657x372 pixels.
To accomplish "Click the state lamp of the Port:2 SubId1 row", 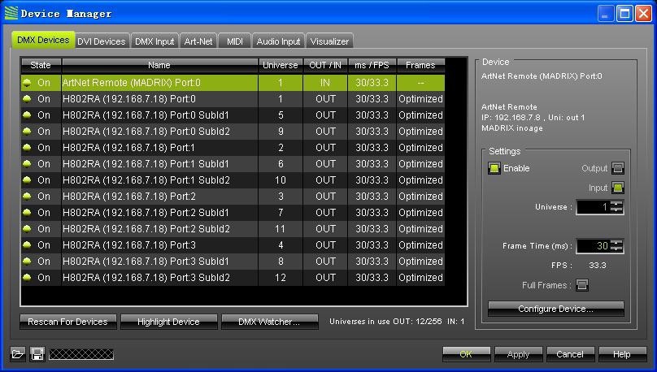I will pos(27,213).
